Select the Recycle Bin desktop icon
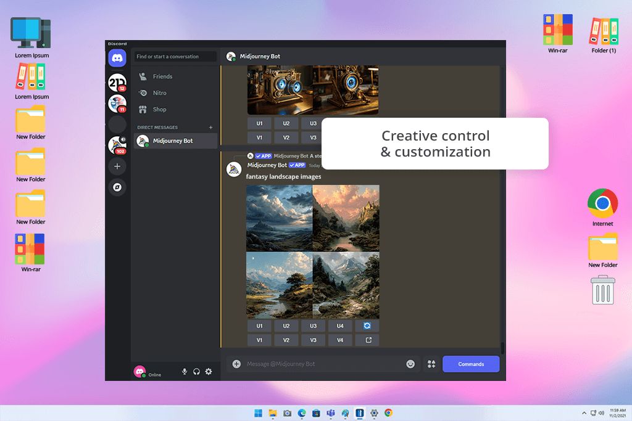The image size is (632, 421). click(x=603, y=290)
